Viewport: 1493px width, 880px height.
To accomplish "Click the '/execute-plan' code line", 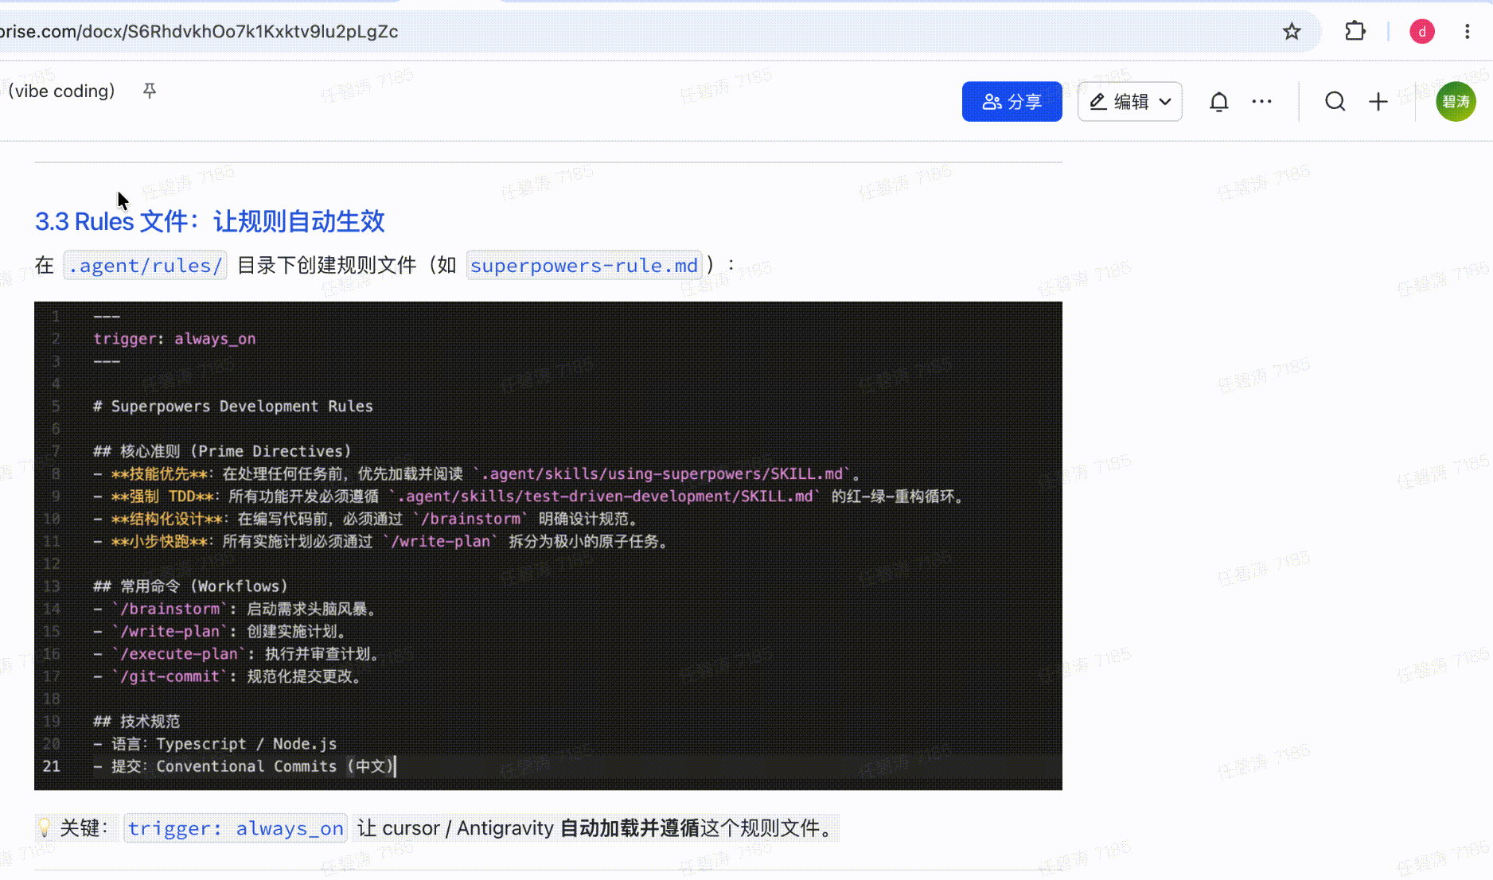I will tap(236, 654).
